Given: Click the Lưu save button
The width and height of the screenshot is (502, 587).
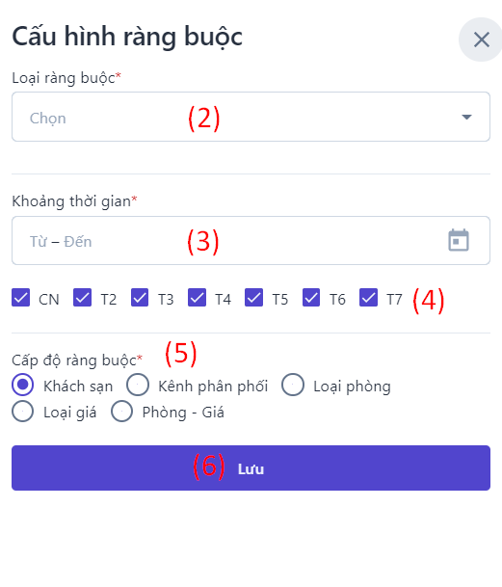Looking at the screenshot, I should click(251, 467).
